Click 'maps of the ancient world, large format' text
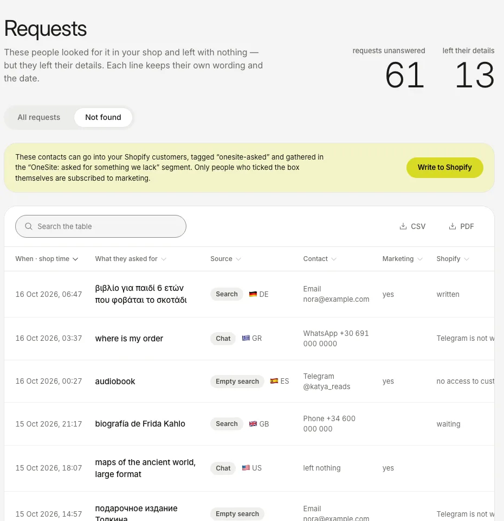Screen dimensions: 504x521 click(x=145, y=468)
